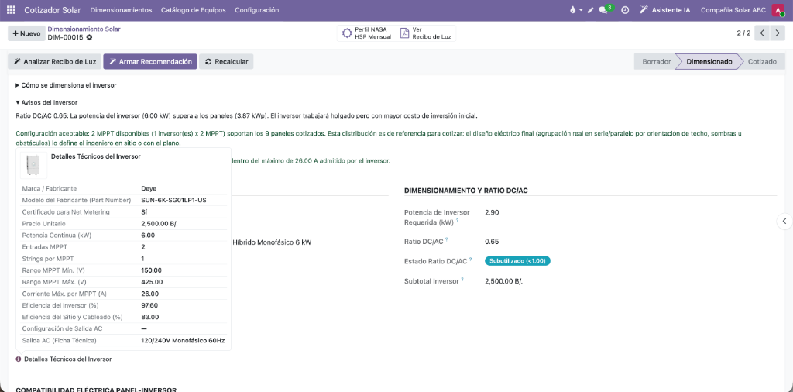Click the user avatar in top right
This screenshot has height=392, width=793.
coord(778,10)
